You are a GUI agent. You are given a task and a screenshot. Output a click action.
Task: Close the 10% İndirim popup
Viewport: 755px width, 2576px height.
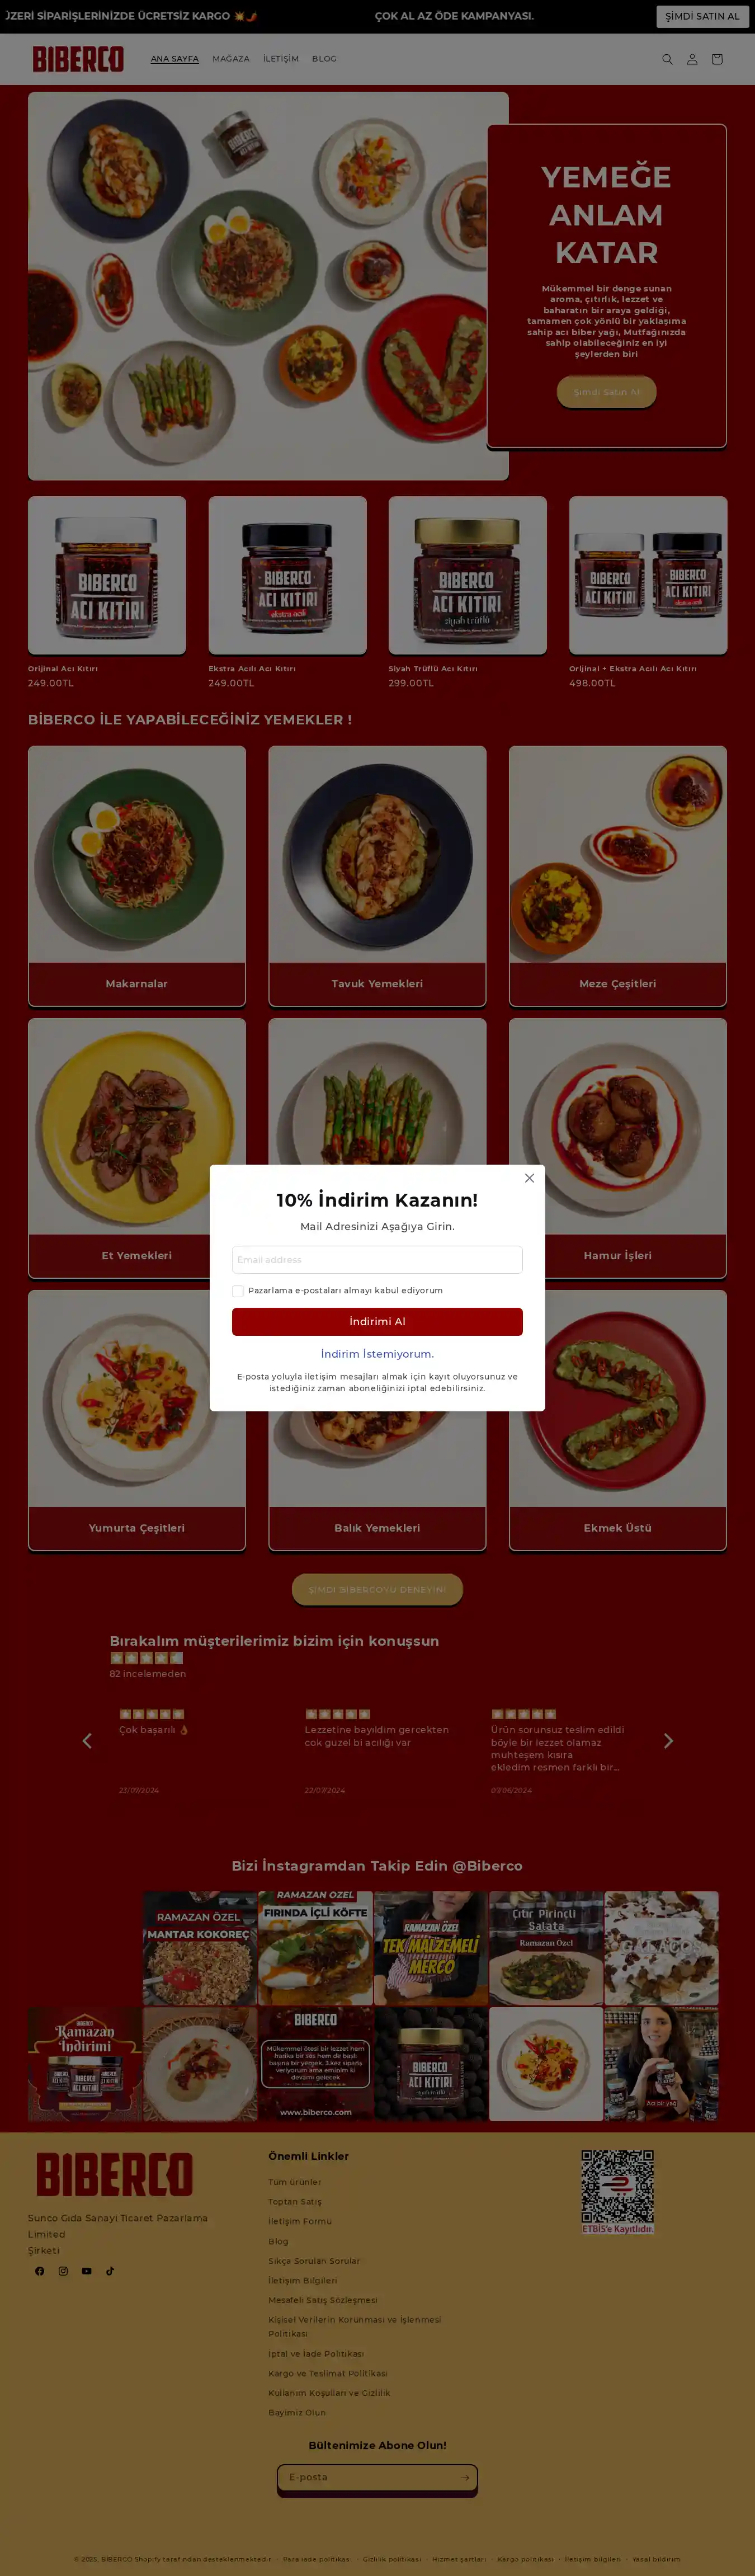pos(529,1178)
